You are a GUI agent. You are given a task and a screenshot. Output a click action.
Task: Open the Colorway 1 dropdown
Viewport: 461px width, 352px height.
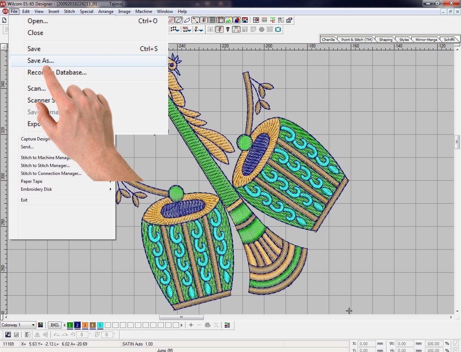(x=18, y=325)
